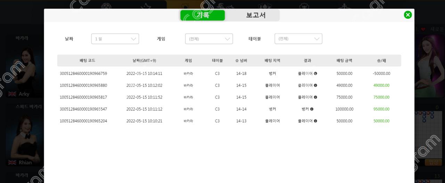
Task: Click the 95000.00 win amount
Action: coord(381,109)
